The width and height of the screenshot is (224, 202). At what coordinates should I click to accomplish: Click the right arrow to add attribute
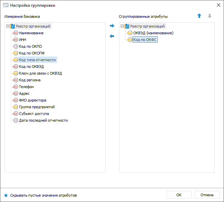coord(112,26)
